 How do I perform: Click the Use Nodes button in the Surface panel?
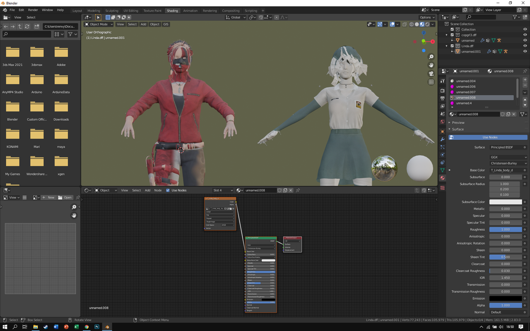point(490,137)
